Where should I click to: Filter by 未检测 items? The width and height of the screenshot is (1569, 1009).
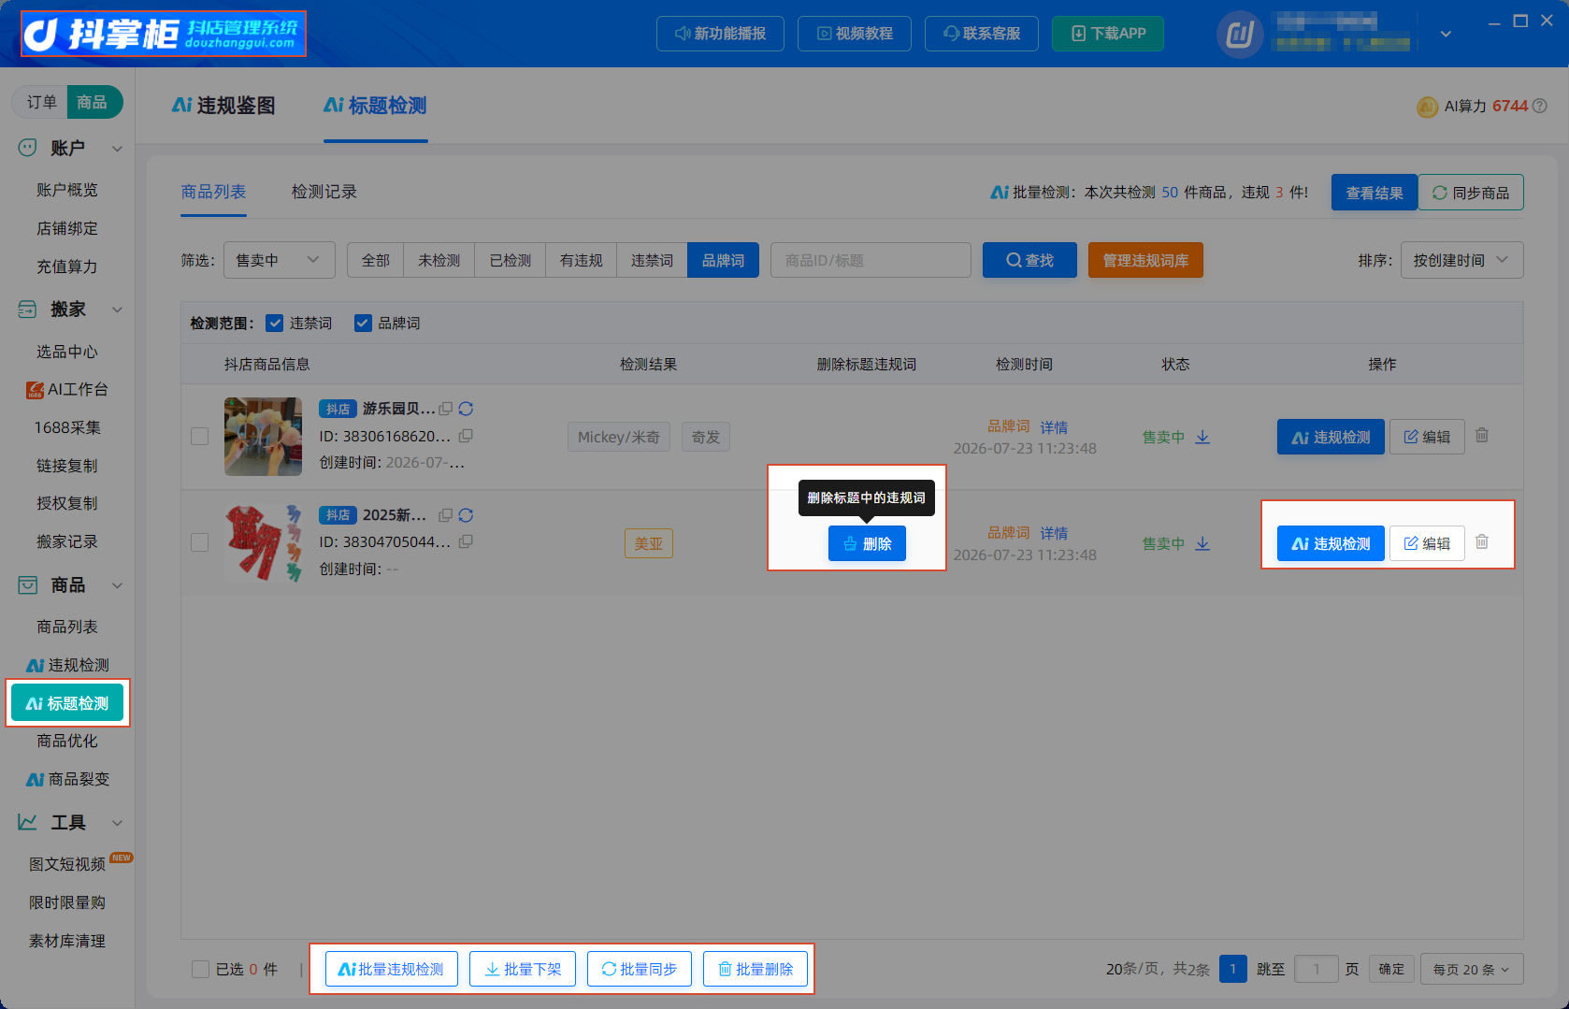point(439,260)
